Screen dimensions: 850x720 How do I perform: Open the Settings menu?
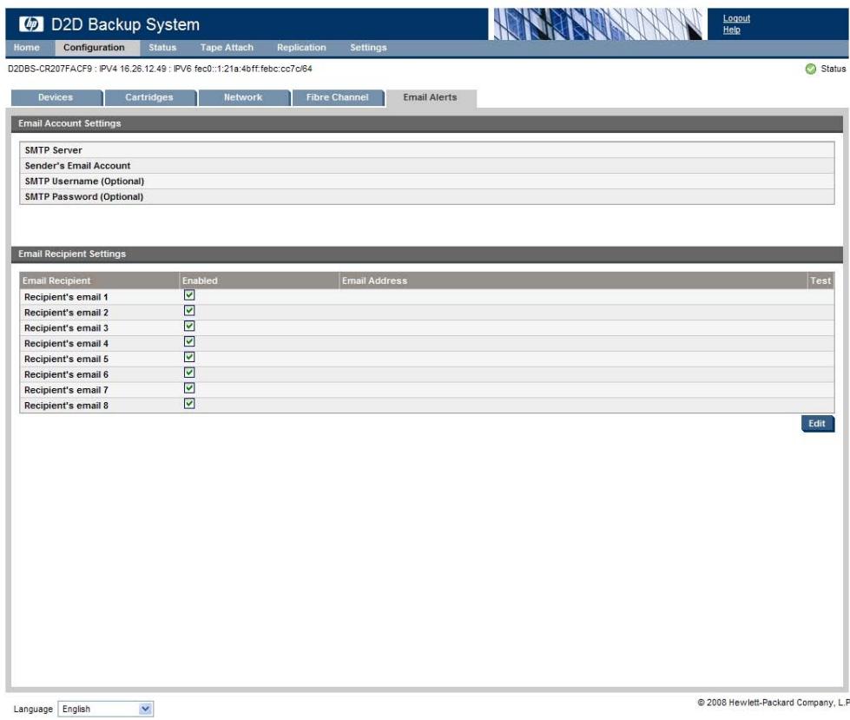369,48
